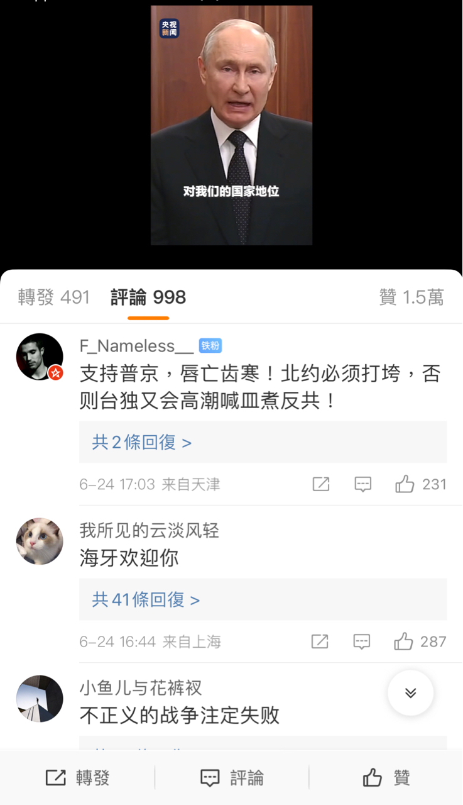Viewport: 463px width, 805px height.
Task: Tap repost icon on F_Nameless__'s comment
Action: tap(321, 484)
